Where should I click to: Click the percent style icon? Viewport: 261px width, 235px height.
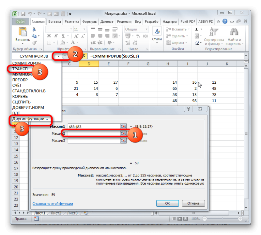point(138,36)
